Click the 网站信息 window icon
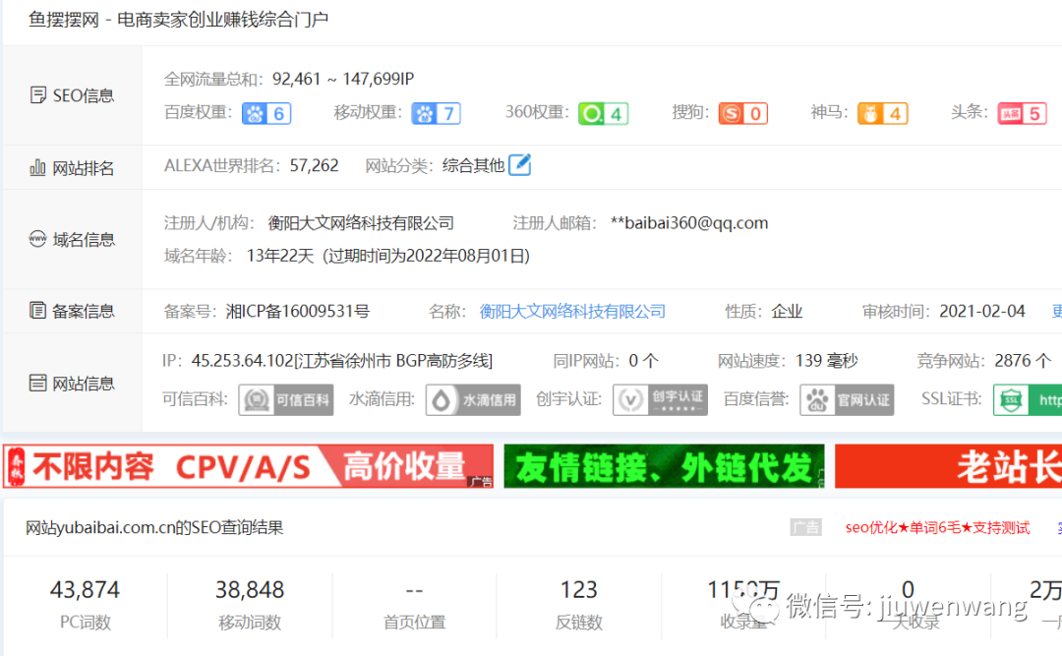Viewport: 1062px width, 656px height. pos(38,383)
